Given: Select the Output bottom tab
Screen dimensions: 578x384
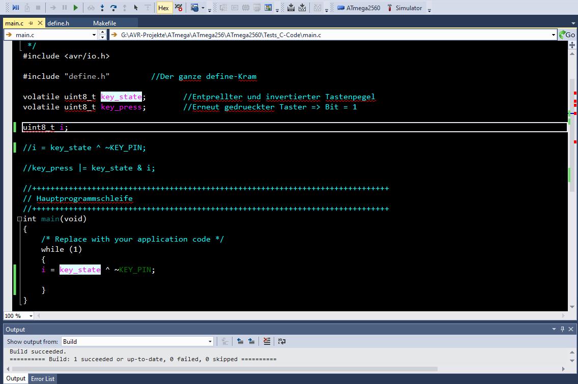Looking at the screenshot, I should click(x=15, y=378).
